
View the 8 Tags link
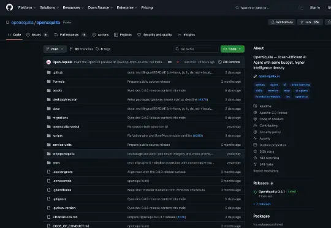[103, 49]
